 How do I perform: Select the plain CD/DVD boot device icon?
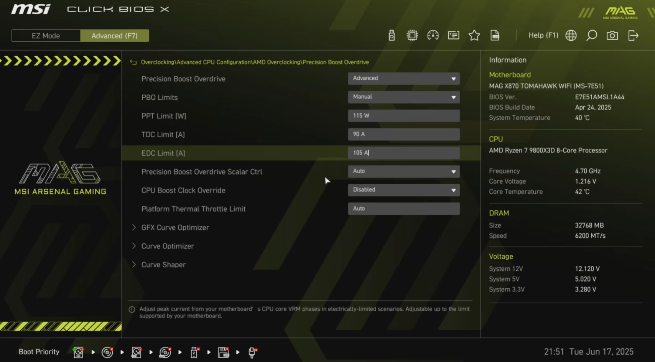[107, 352]
